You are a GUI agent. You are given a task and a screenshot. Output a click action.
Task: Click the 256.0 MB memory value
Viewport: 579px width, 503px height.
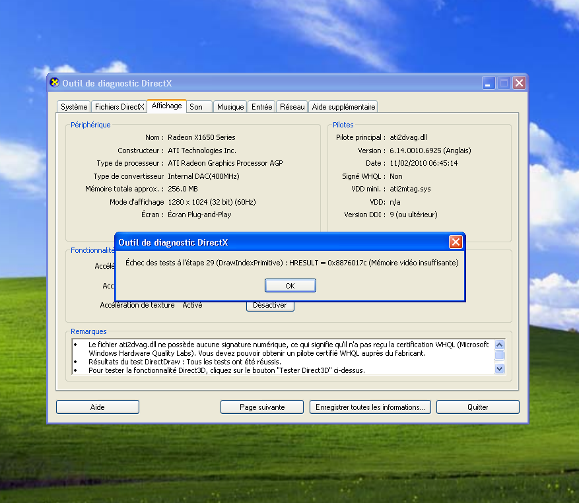[x=183, y=189]
